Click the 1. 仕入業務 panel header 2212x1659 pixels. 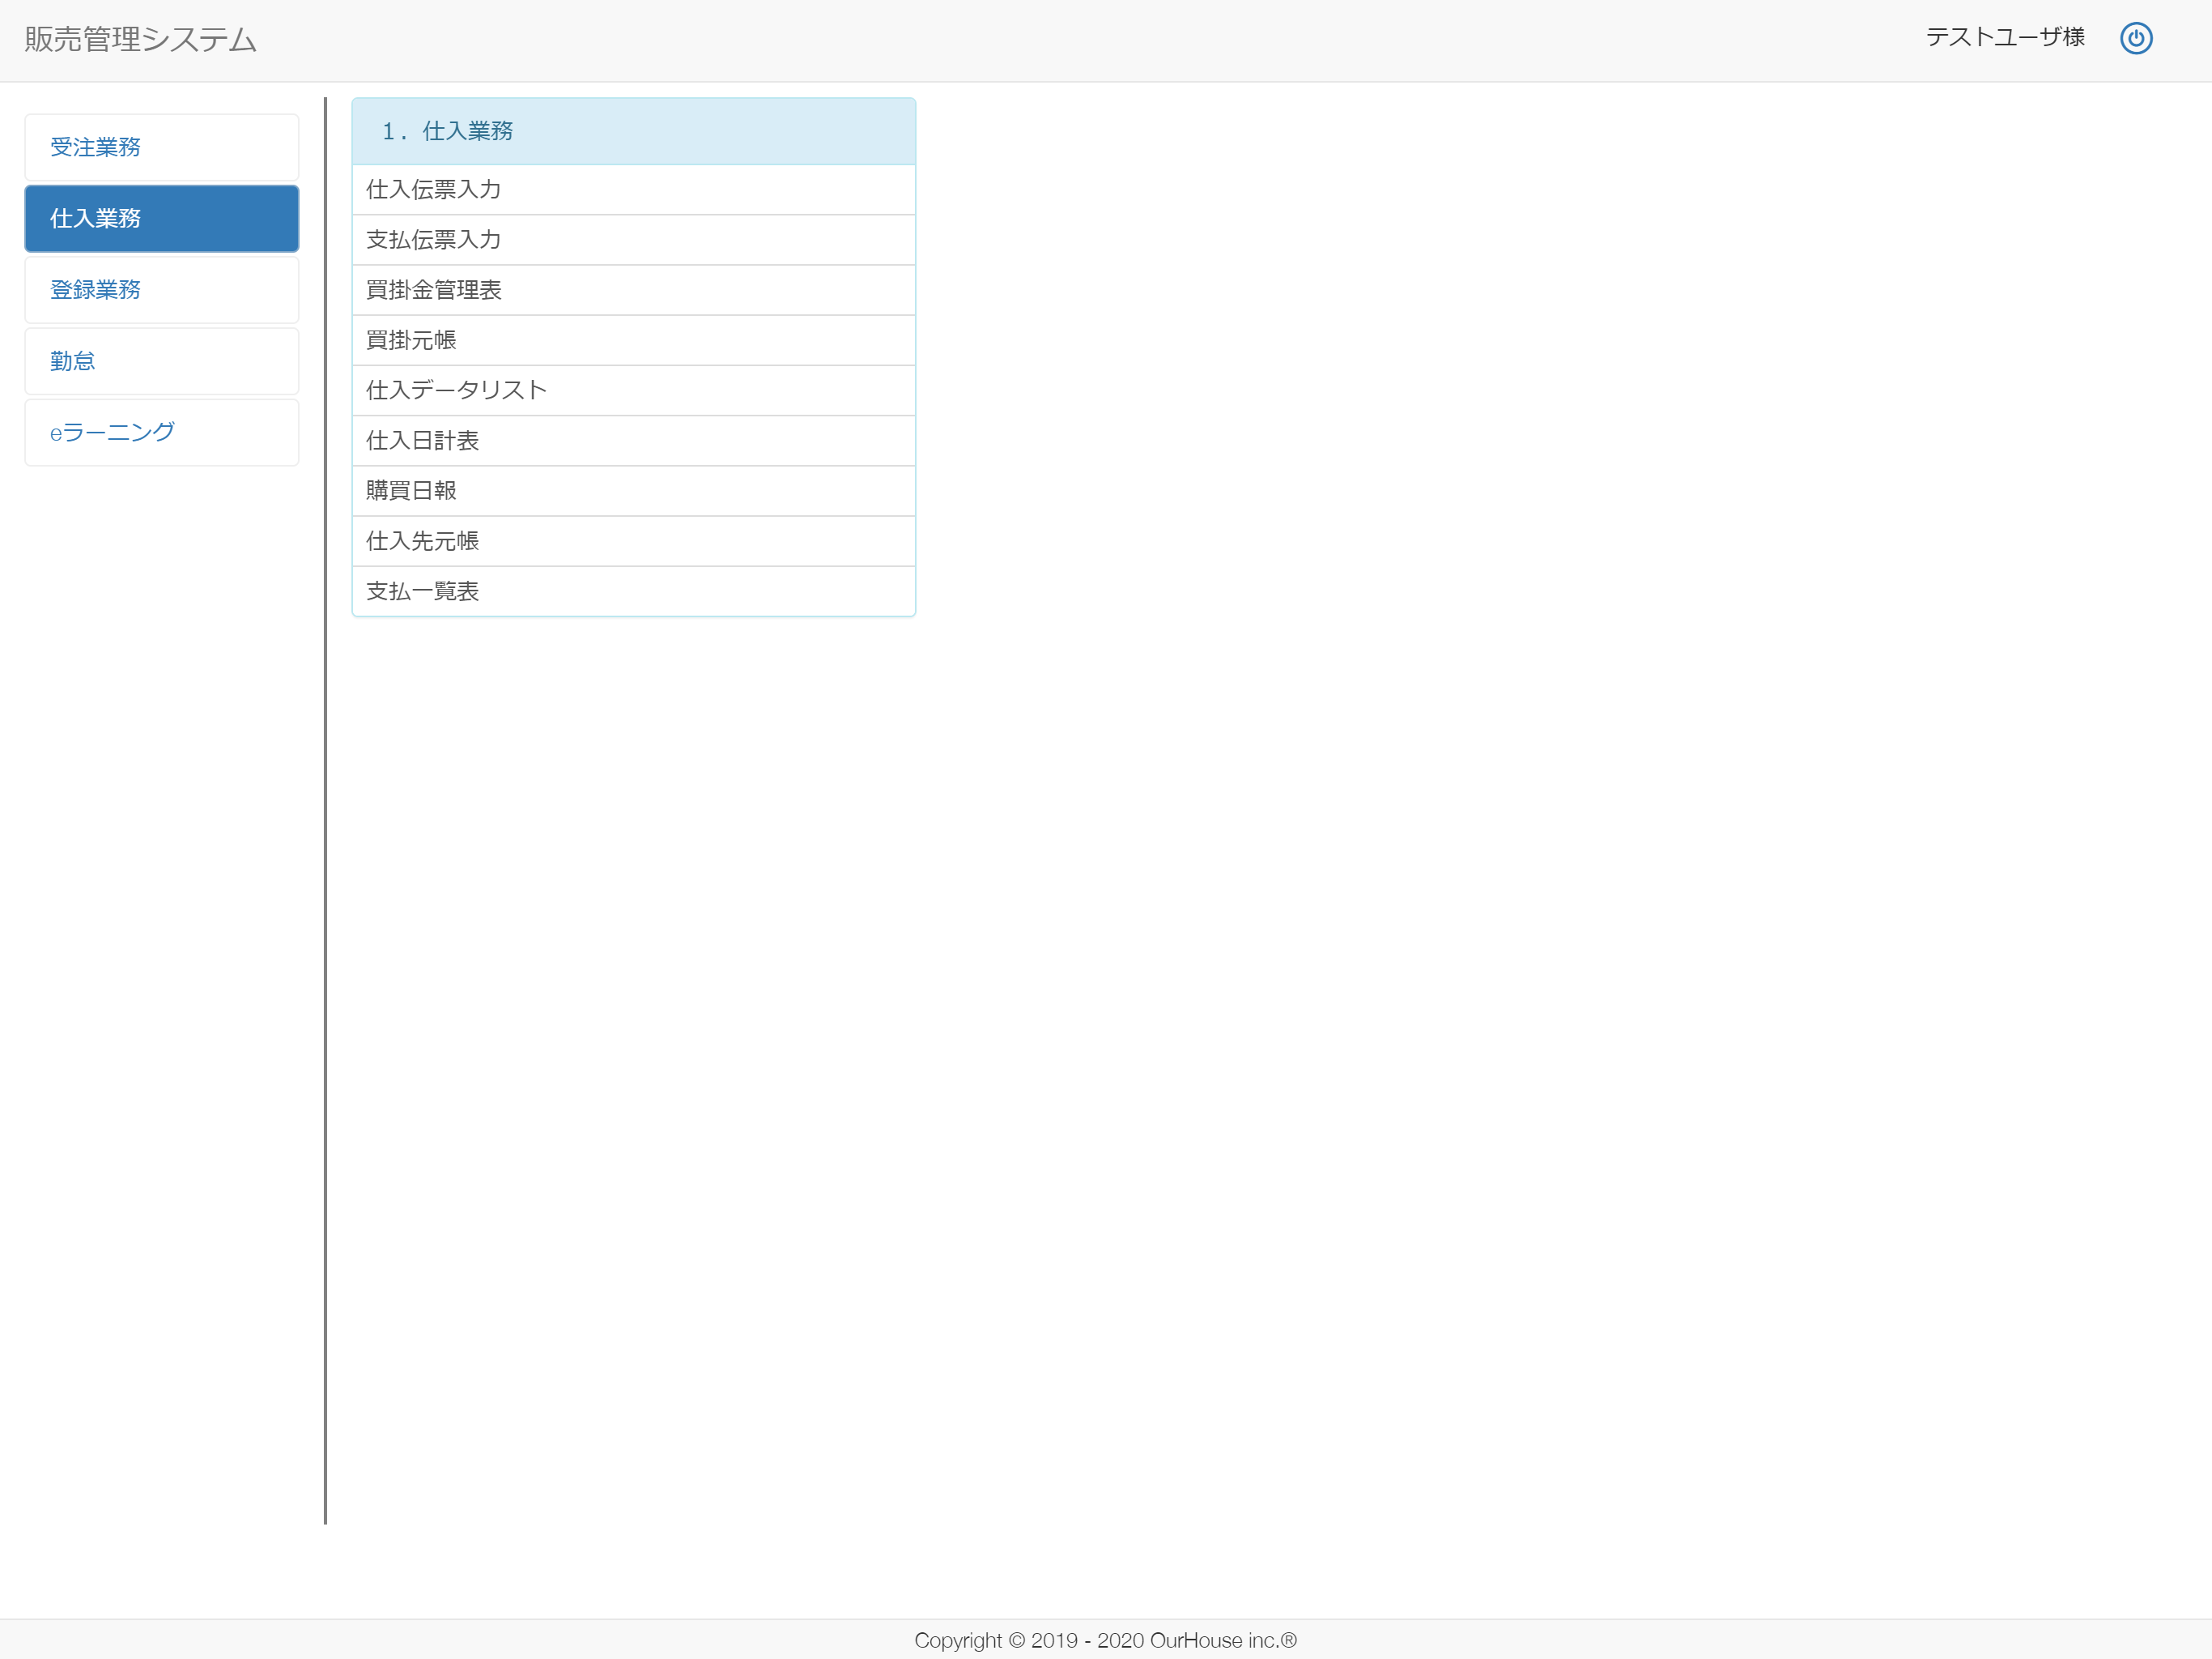pyautogui.click(x=633, y=131)
